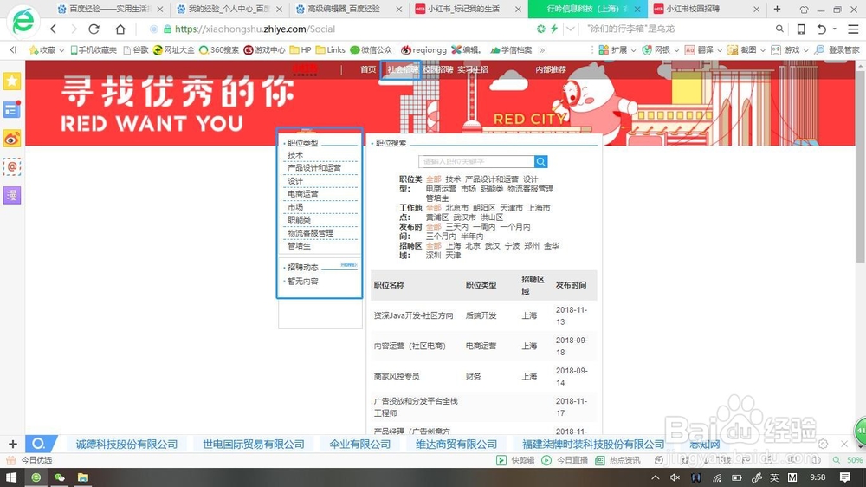Open the 校园招聘 navigation item
The width and height of the screenshot is (866, 487).
(x=438, y=69)
